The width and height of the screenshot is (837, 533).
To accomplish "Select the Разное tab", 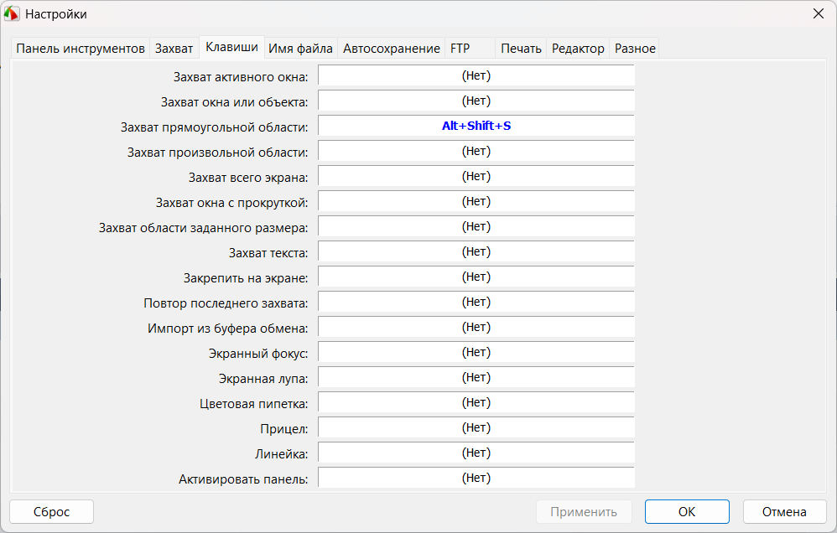I will coord(635,49).
